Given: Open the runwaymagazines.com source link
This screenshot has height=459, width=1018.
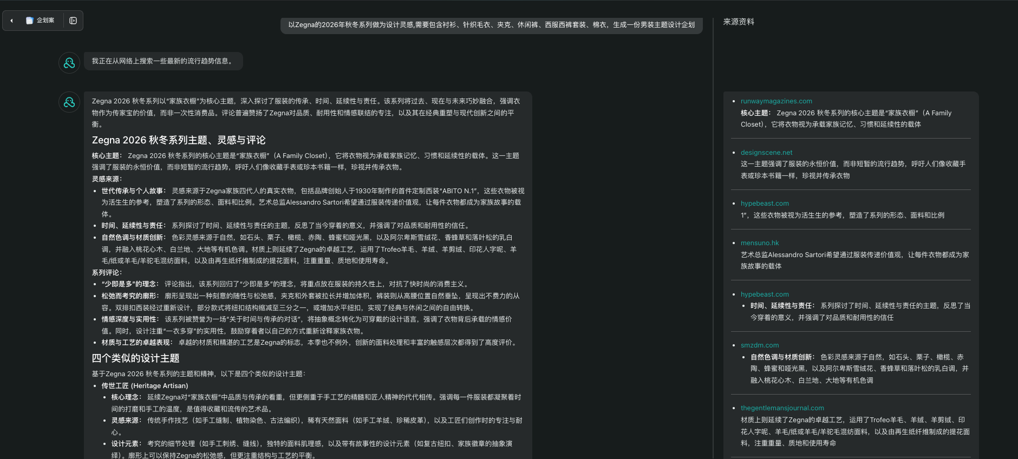Looking at the screenshot, I should point(776,101).
